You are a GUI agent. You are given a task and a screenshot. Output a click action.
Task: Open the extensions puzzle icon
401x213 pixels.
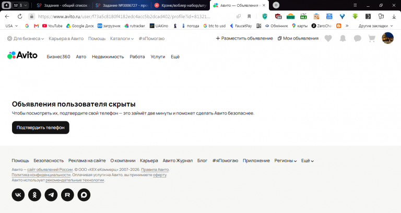click(381, 16)
